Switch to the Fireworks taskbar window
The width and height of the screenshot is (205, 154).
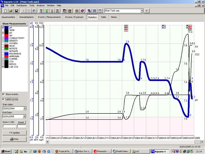[102, 151]
